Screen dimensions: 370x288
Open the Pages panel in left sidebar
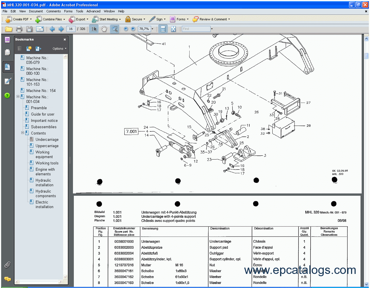pyautogui.click(x=7, y=52)
